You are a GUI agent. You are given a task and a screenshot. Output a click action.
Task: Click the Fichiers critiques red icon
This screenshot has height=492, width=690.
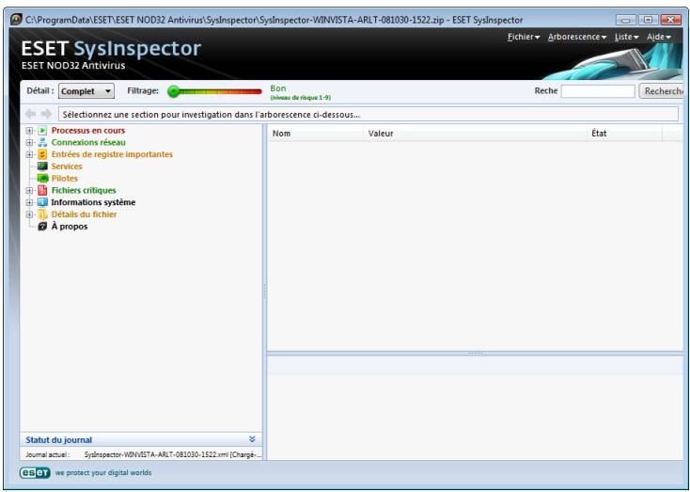(42, 190)
